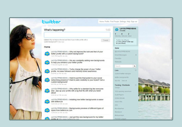This screenshot has width=182, height=127.
Task: Click the page vertical scrollbar thumb
Action: click(x=171, y=40)
